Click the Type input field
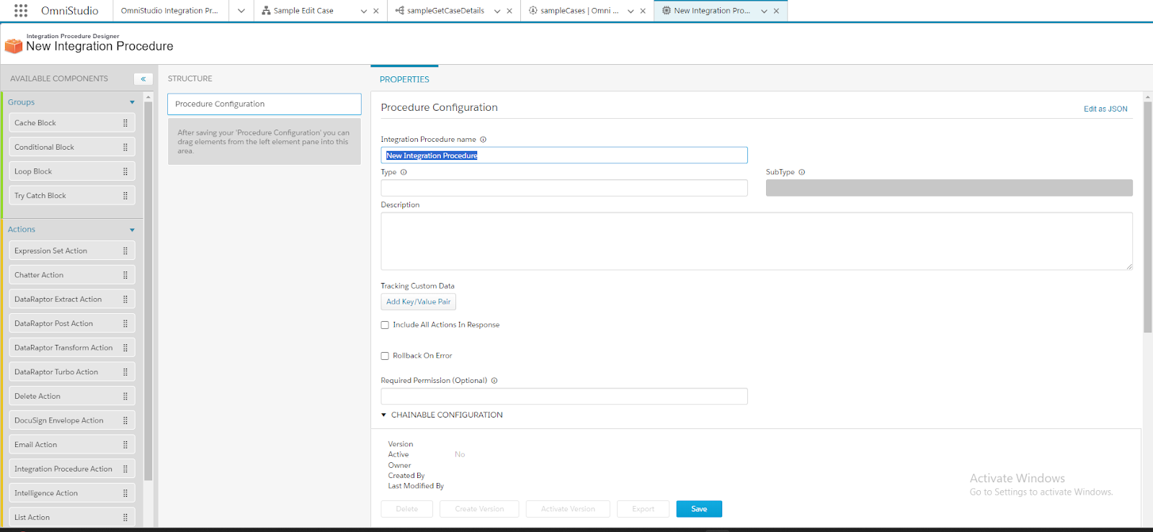The height and width of the screenshot is (532, 1153). (564, 188)
